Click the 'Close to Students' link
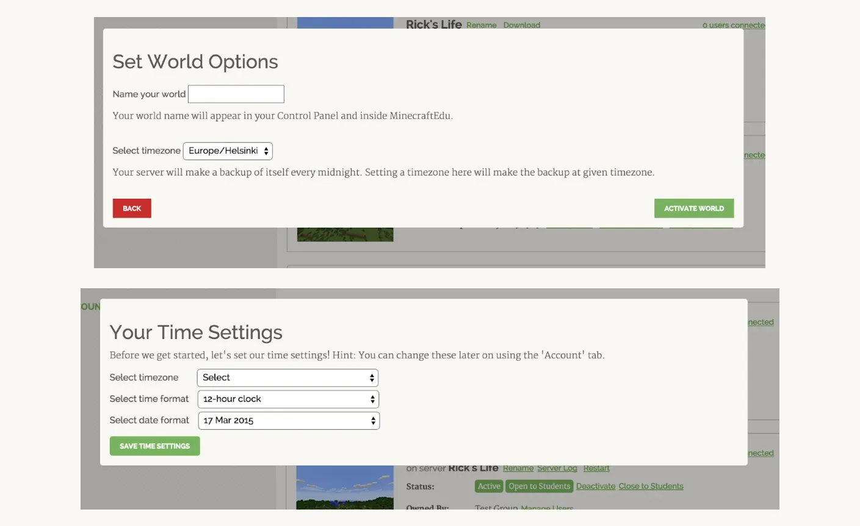The image size is (860, 526). tap(651, 486)
